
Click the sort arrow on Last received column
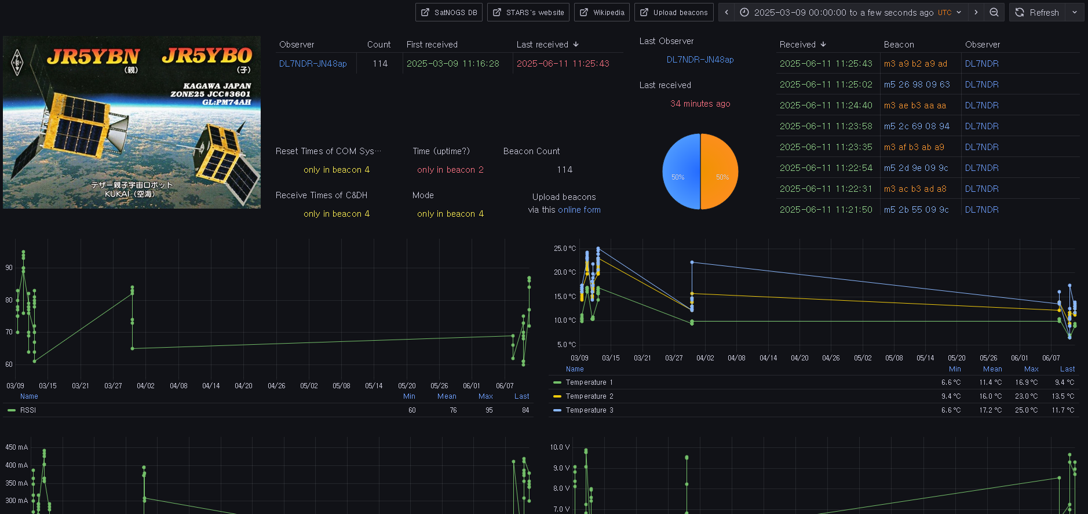tap(576, 45)
